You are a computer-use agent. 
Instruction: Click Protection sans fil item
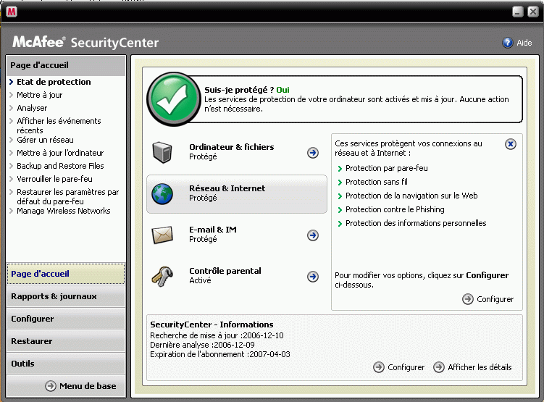click(377, 182)
